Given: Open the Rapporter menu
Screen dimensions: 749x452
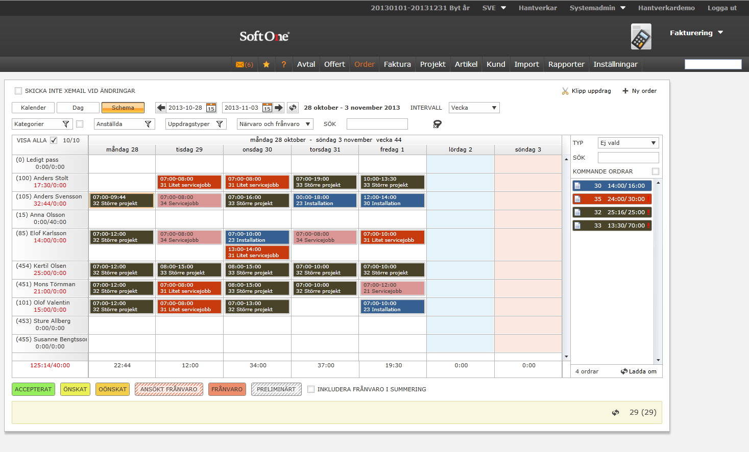Looking at the screenshot, I should [x=566, y=64].
